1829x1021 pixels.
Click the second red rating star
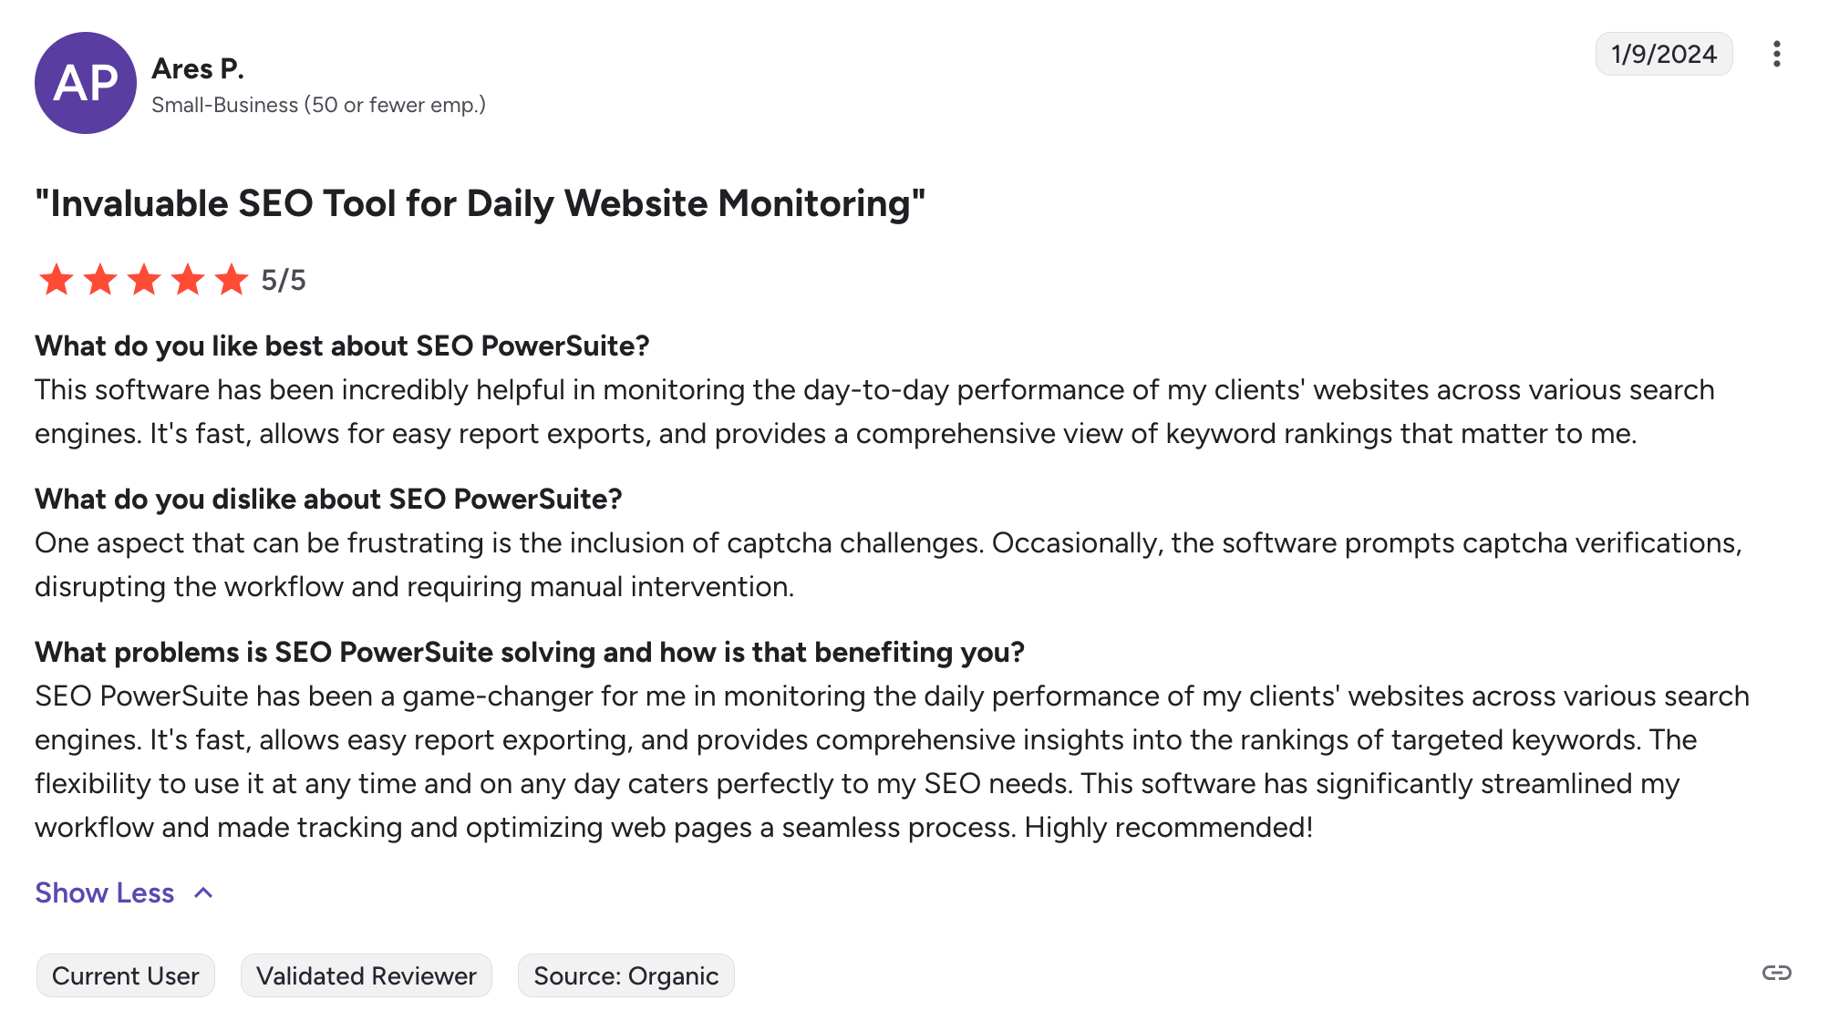click(x=100, y=280)
